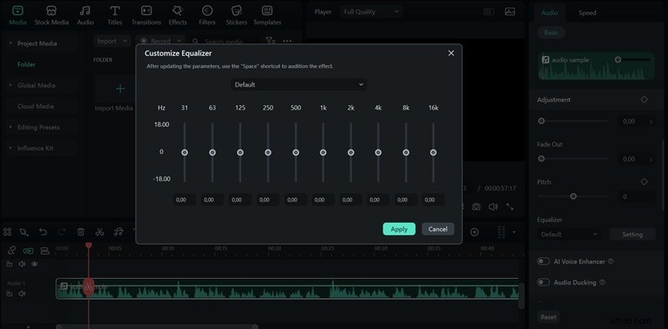The width and height of the screenshot is (668, 329).
Task: Open the Media tab
Action: pos(18,16)
